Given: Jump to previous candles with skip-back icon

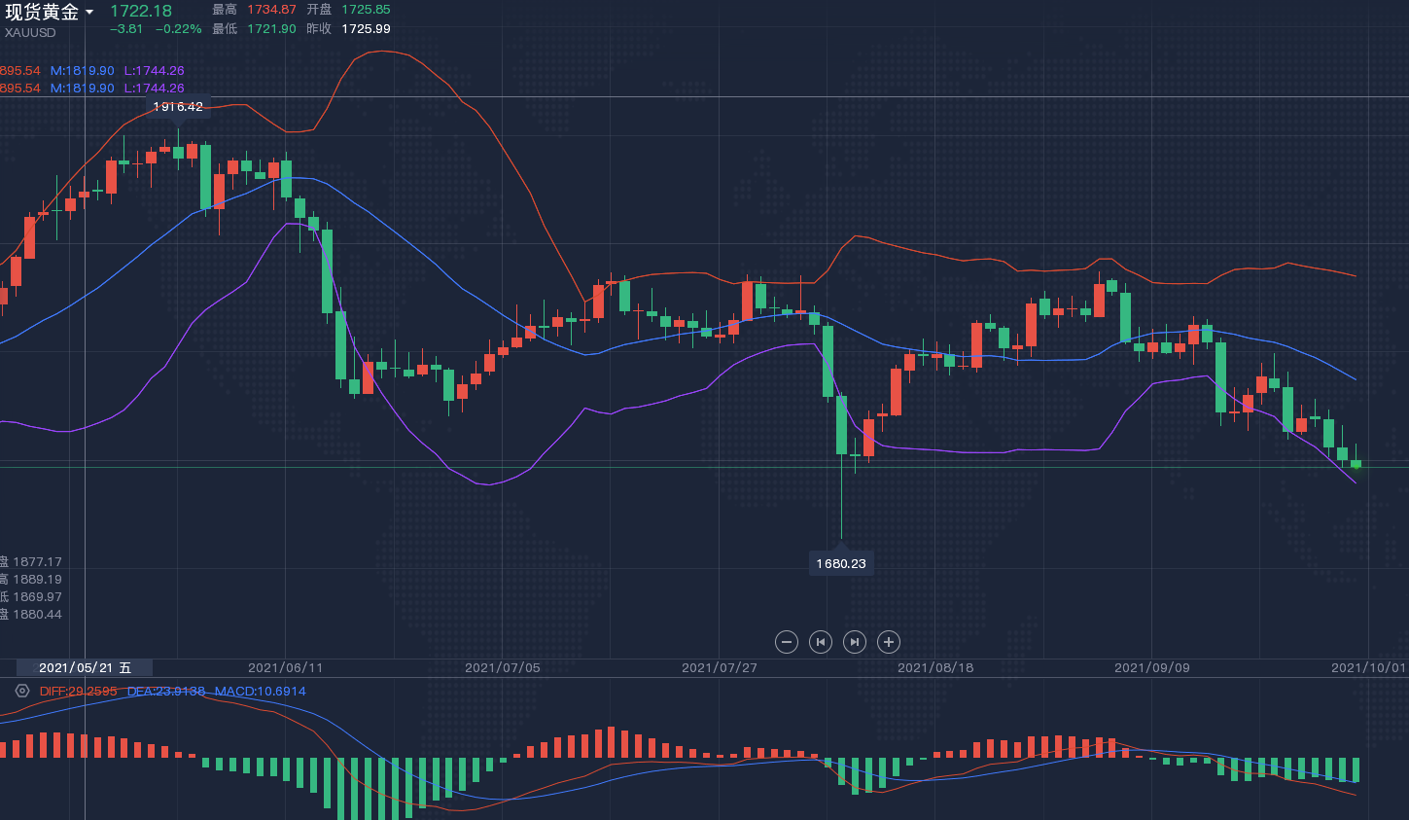Looking at the screenshot, I should point(821,642).
